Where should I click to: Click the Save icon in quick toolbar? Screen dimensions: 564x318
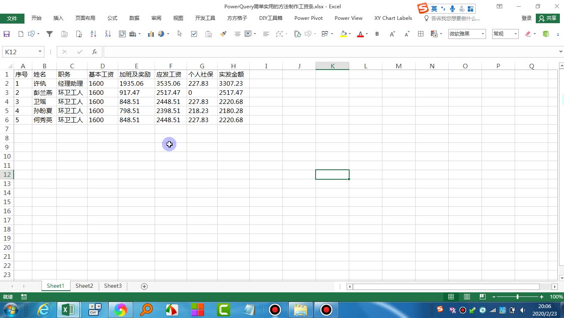pyautogui.click(x=7, y=34)
